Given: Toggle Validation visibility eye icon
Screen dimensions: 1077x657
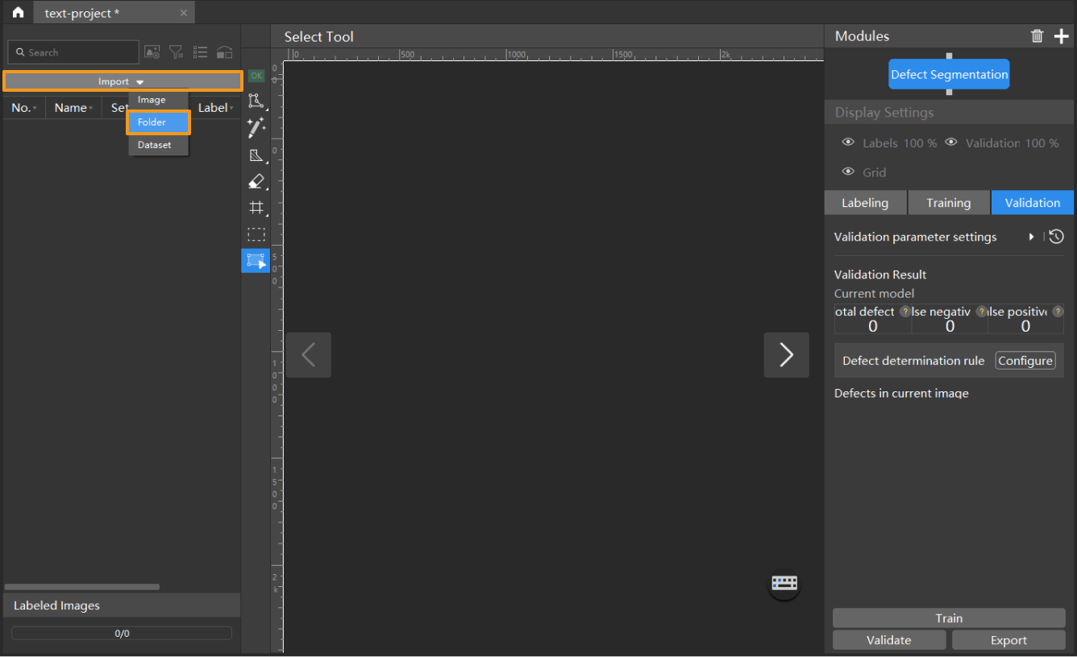Looking at the screenshot, I should (x=951, y=143).
